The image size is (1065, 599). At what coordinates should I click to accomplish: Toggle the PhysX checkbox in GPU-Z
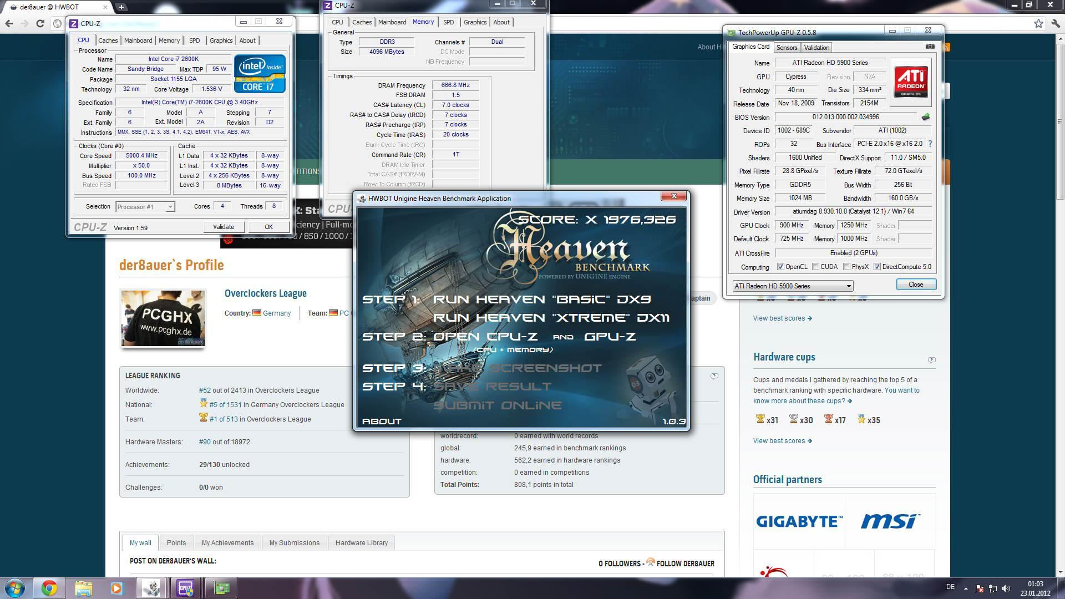846,267
